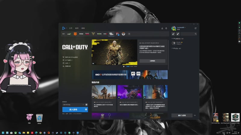Image resolution: width=241 pixels, height=135 pixels.
Task: Collapse the friends panel arrow icon
Action: pos(195,115)
